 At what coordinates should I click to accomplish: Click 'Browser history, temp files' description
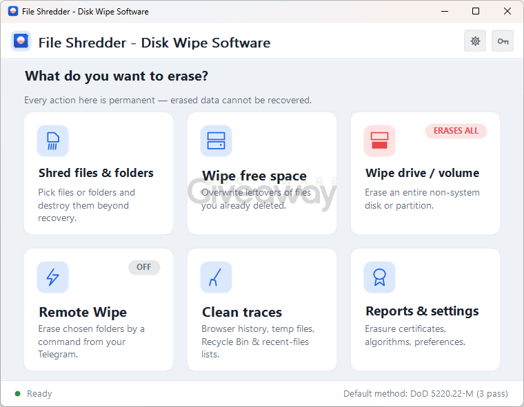point(258,341)
